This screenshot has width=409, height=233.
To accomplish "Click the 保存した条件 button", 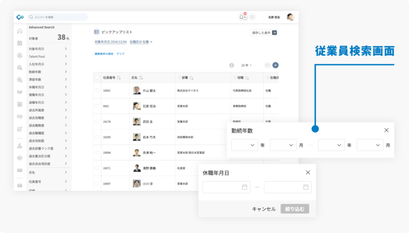I will tap(264, 33).
